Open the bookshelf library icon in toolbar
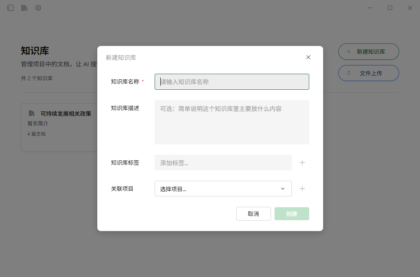This screenshot has height=277, width=420. pyautogui.click(x=24, y=7)
